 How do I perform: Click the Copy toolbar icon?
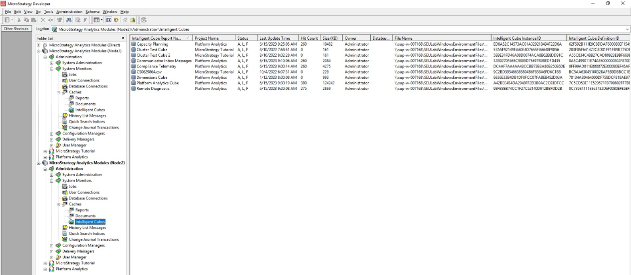(26, 20)
